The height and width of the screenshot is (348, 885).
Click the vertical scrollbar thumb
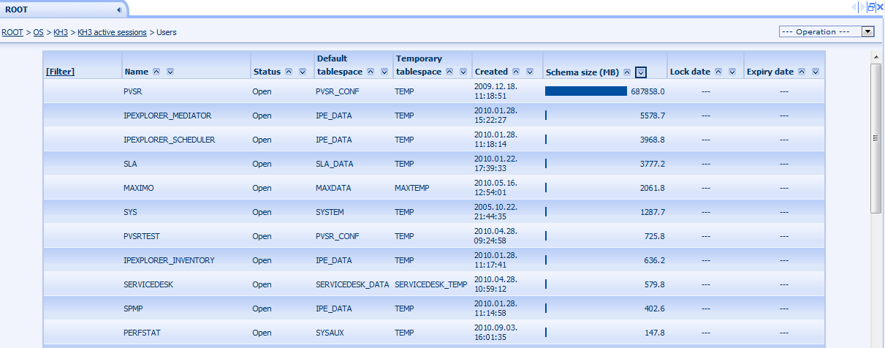pyautogui.click(x=875, y=138)
